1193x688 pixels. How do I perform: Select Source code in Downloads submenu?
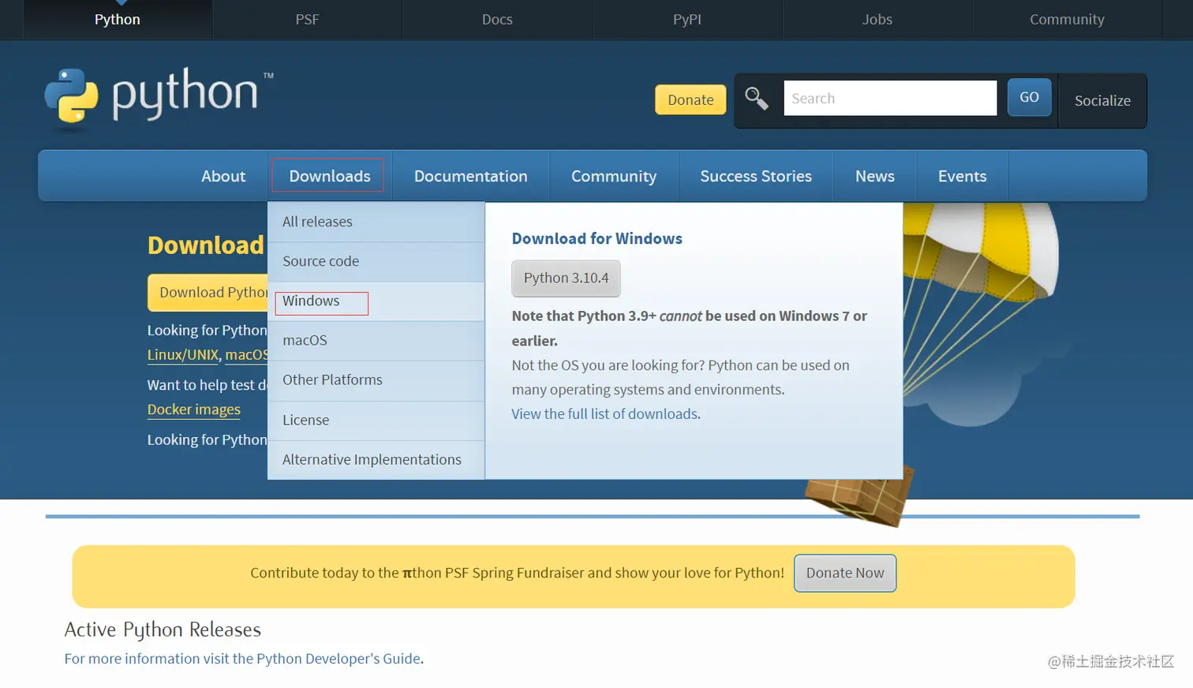tap(376, 261)
